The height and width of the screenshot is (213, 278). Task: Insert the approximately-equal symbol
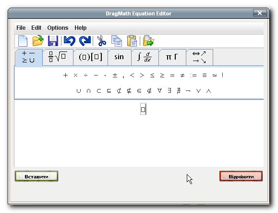[215, 75]
